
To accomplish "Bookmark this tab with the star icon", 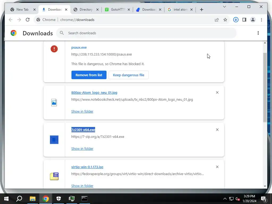I will pos(225,20).
